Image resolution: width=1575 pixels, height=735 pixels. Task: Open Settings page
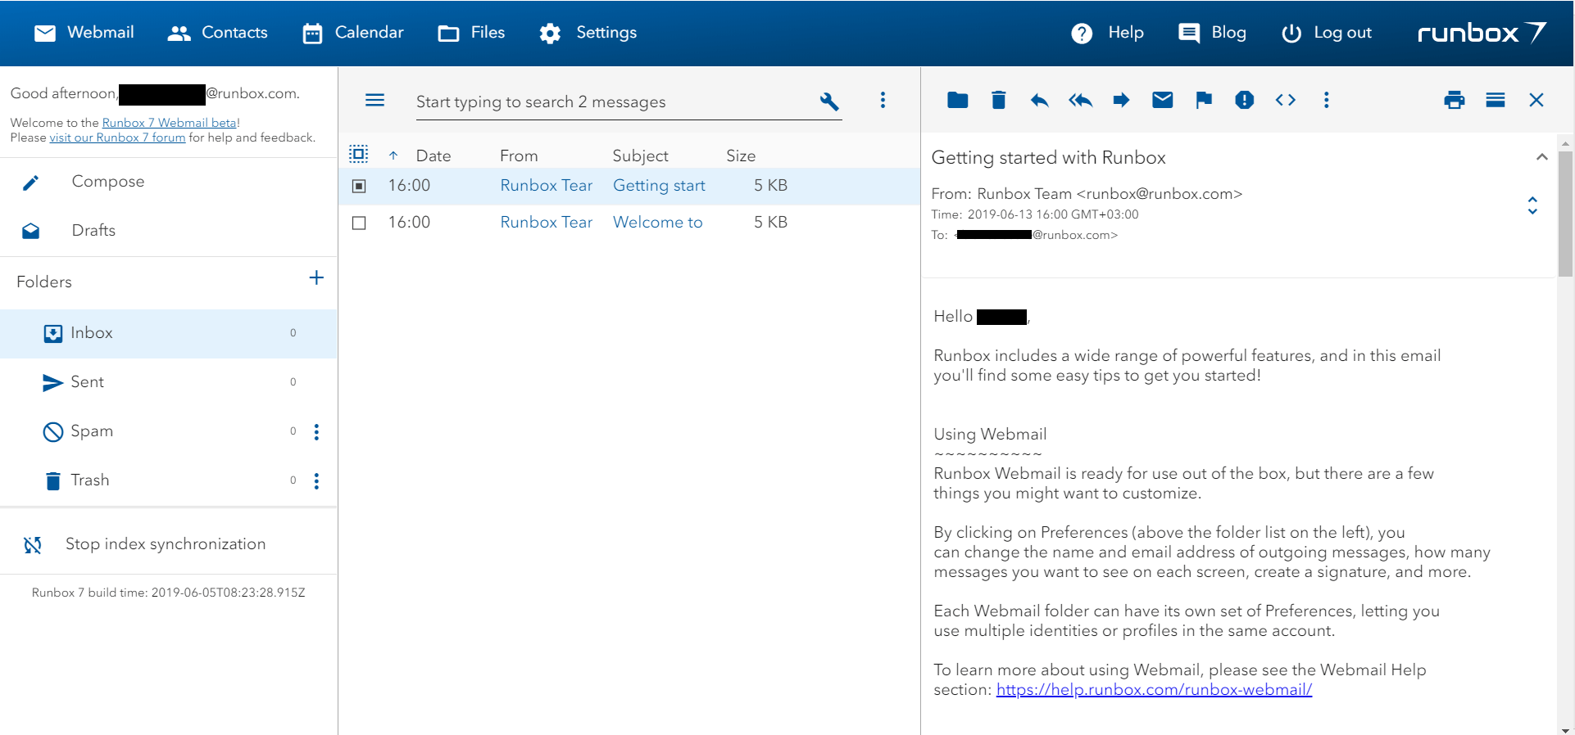[588, 33]
